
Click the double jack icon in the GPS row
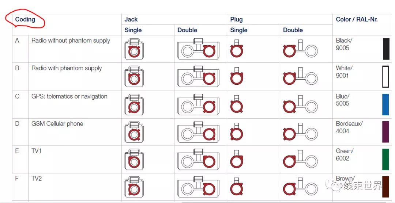[x=198, y=104]
